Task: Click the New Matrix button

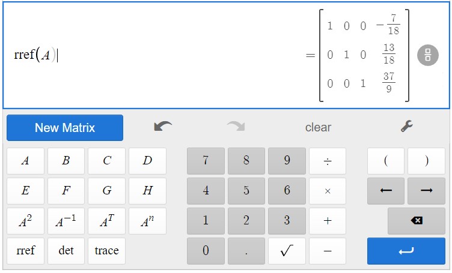Action: coord(65,127)
